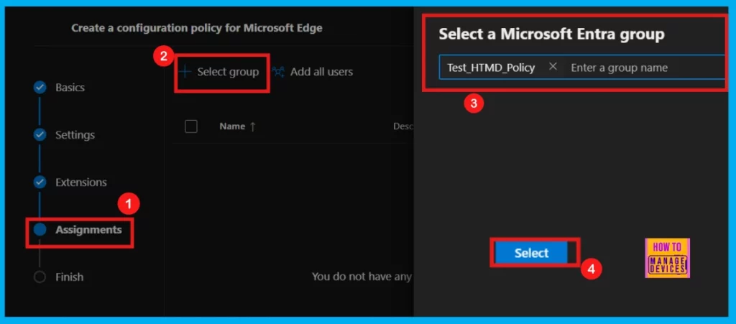
Task: Confirm with the blue Select button
Action: (x=531, y=253)
